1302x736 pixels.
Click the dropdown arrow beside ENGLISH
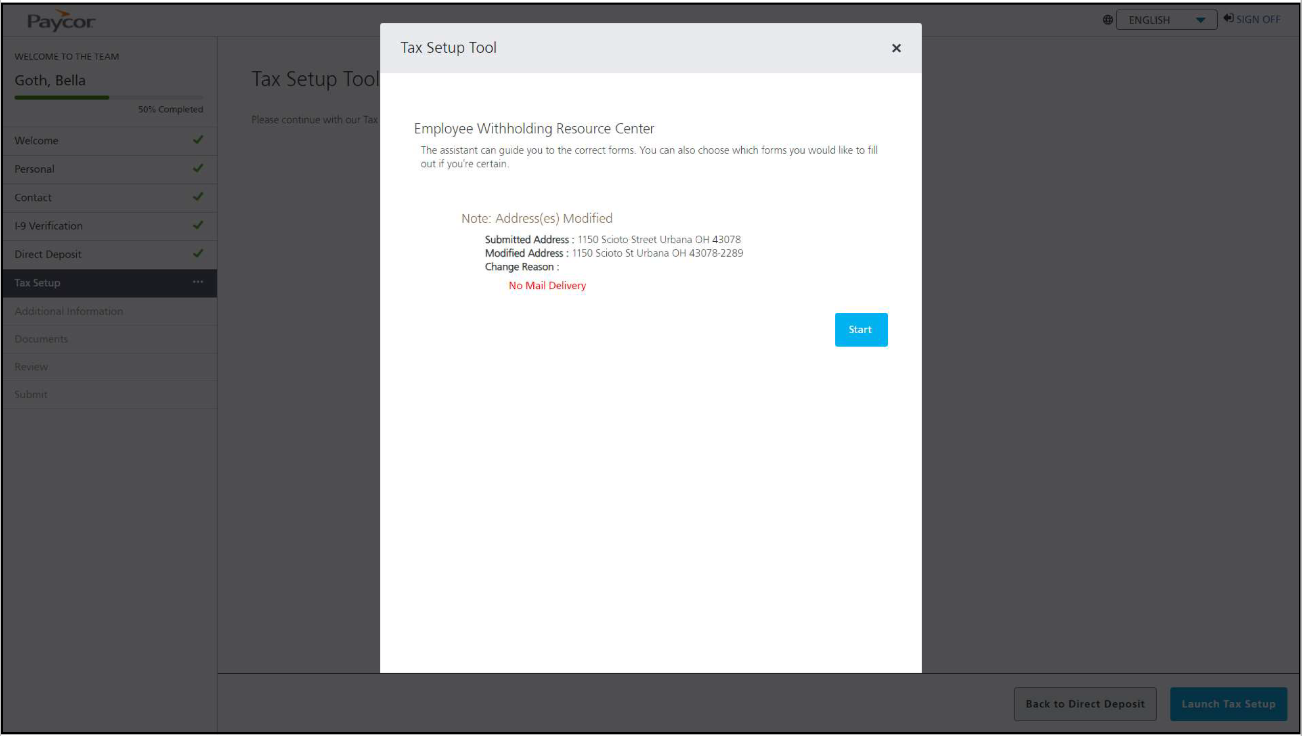[1200, 20]
